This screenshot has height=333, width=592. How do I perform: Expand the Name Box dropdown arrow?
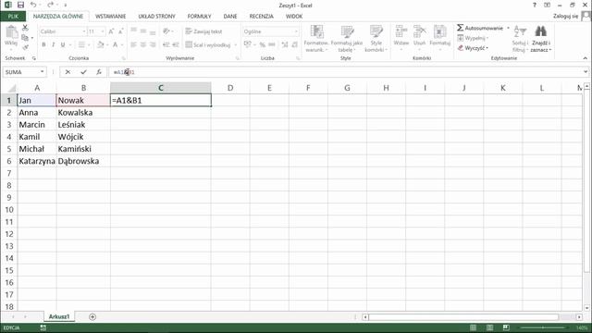(42, 72)
